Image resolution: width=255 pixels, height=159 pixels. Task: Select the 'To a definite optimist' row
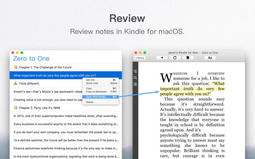[66, 140]
